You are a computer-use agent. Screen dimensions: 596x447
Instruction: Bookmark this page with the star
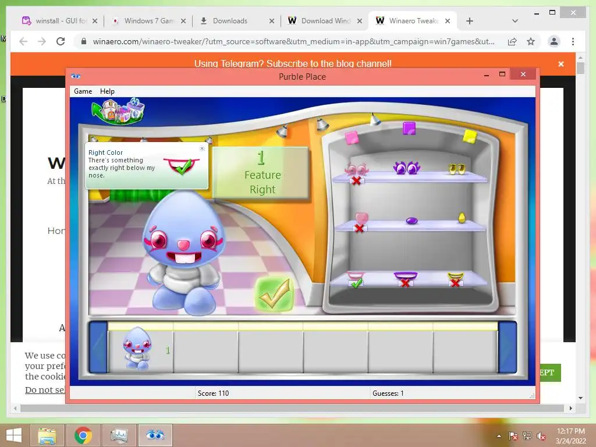(x=531, y=41)
